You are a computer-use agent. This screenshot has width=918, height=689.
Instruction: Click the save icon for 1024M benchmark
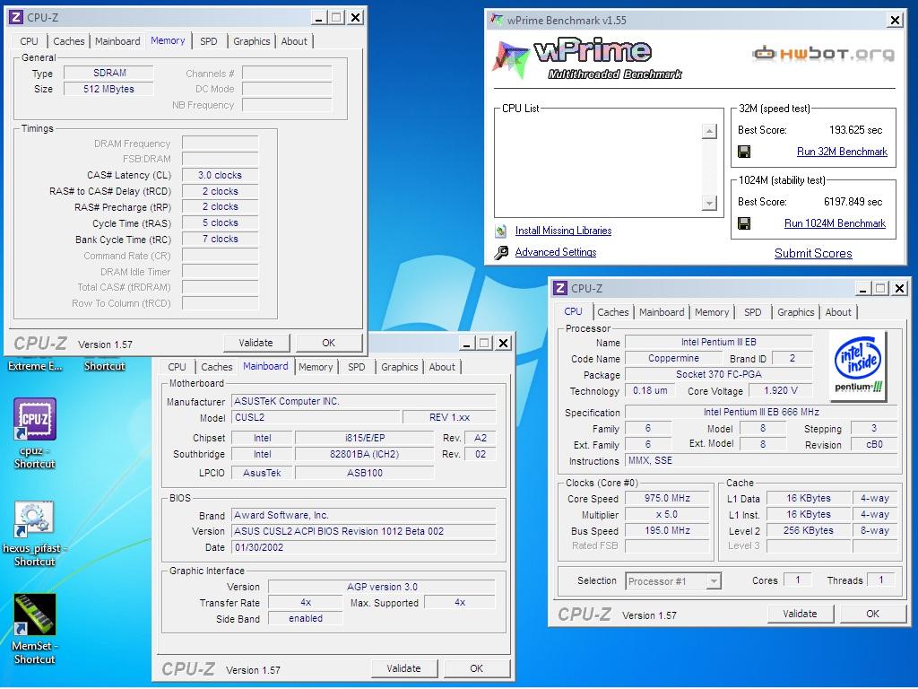coord(744,223)
